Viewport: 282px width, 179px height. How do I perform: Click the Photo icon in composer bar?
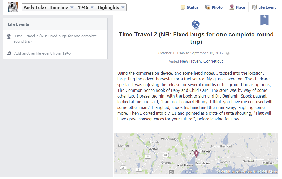click(x=208, y=7)
